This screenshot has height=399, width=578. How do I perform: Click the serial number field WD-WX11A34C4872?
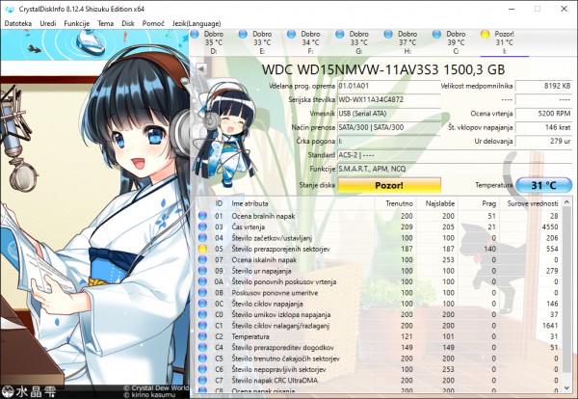click(389, 99)
